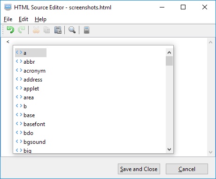Viewport: 216px width, 179px height.
Task: Open the Help menu
Action: pyautogui.click(x=40, y=19)
